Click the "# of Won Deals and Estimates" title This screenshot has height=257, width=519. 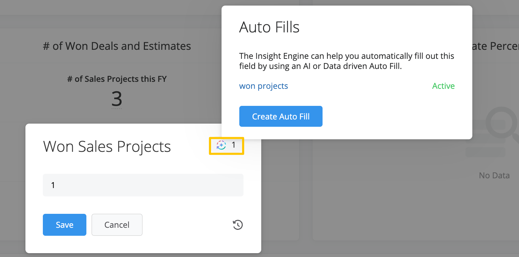[x=117, y=46]
